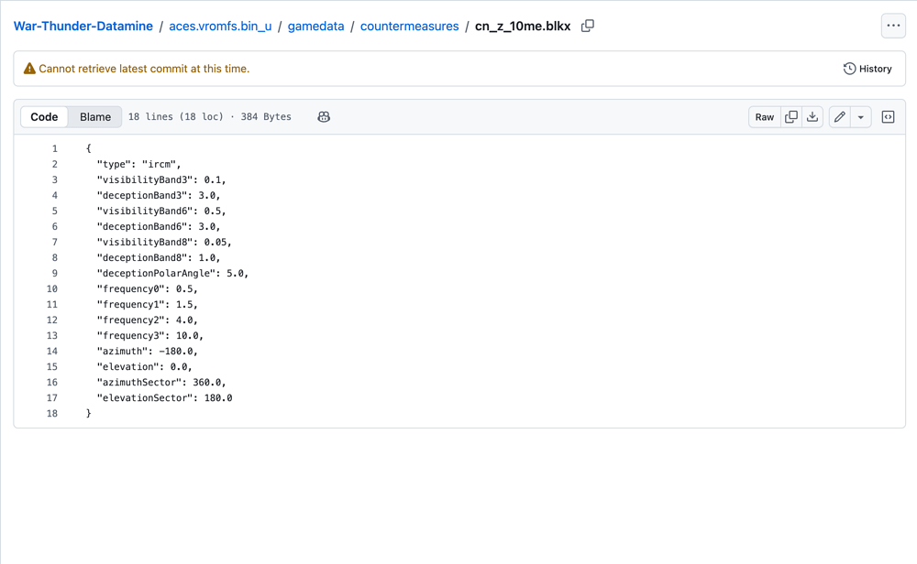View the Raw file
This screenshot has height=564, width=917.
(x=765, y=117)
